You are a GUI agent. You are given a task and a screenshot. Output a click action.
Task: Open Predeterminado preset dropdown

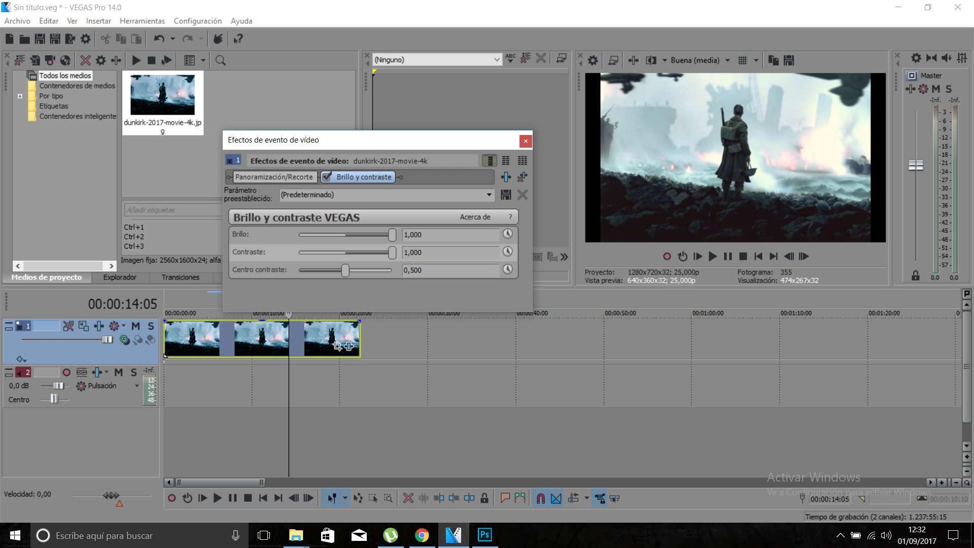[x=489, y=195]
